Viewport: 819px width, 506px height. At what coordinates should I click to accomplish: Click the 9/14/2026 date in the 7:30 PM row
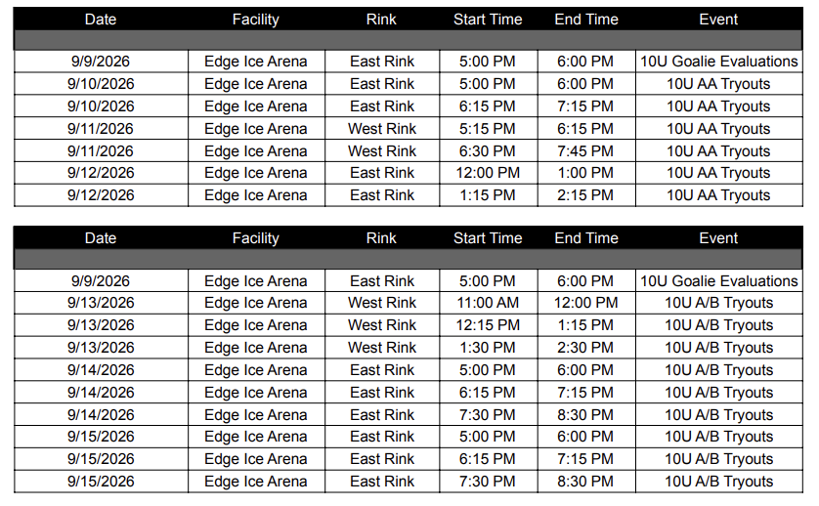[x=101, y=415]
